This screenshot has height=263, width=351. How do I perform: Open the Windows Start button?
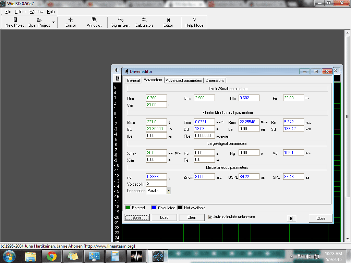pos(9,256)
